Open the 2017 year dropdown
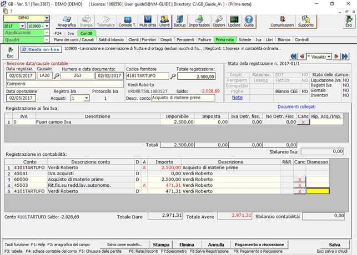Viewport: 357px width, 255px height. 22,26
